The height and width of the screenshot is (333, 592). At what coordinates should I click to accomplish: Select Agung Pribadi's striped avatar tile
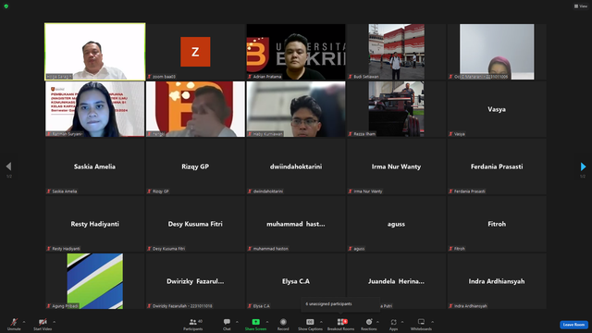click(x=94, y=281)
